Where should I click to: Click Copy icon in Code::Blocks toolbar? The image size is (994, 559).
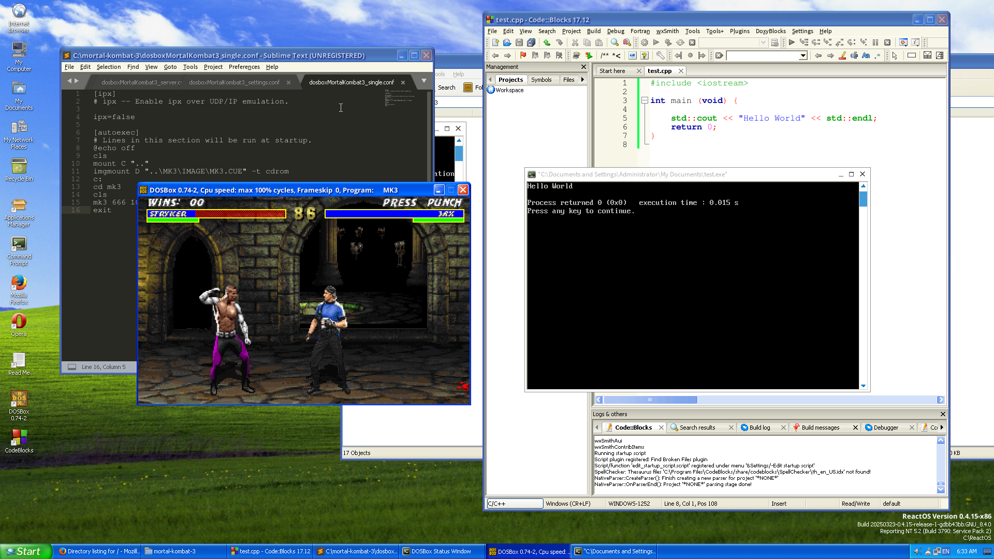587,43
